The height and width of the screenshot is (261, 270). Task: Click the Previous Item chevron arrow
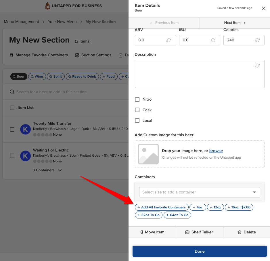[x=151, y=23]
